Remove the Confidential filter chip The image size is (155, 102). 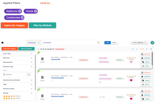(22, 18)
